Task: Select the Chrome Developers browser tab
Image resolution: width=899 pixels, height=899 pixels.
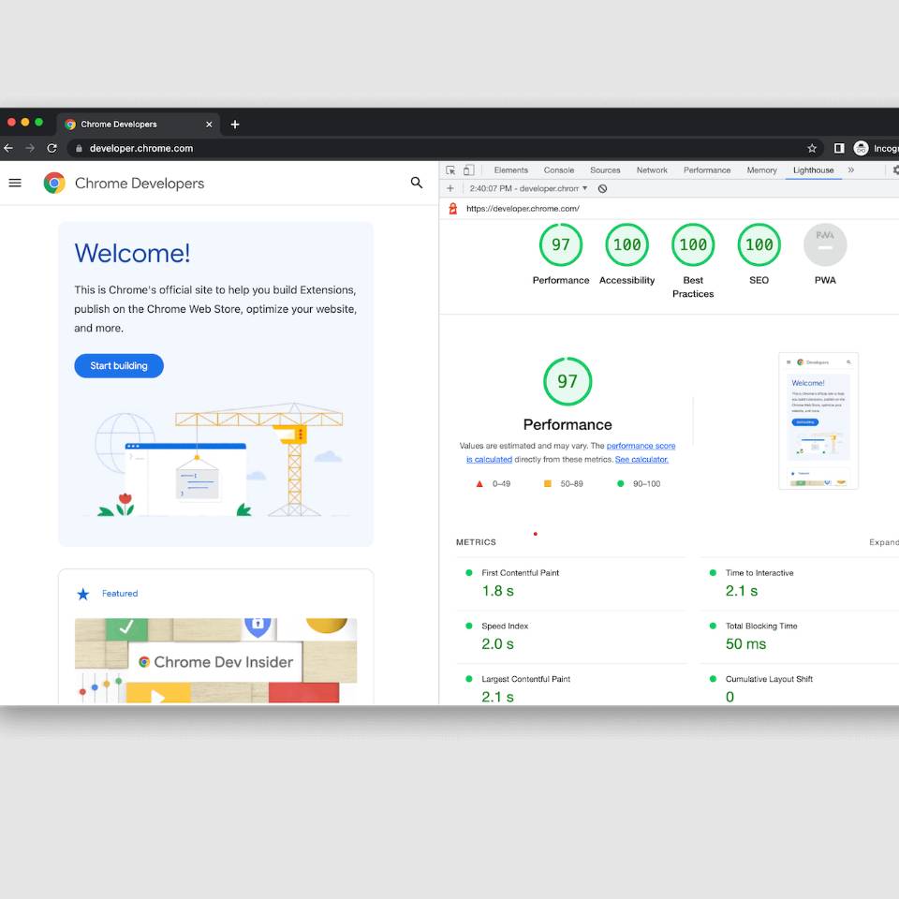Action: click(138, 125)
